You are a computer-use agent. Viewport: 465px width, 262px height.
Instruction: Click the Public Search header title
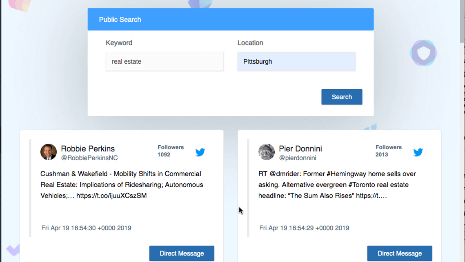point(120,20)
